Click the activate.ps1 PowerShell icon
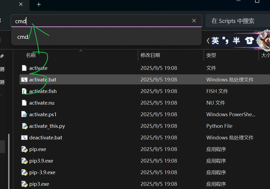 pos(24,114)
